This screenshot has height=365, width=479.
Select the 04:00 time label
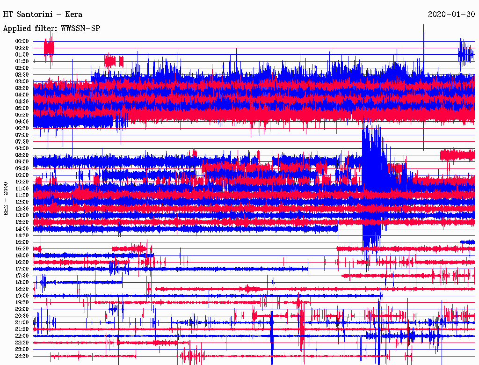pyautogui.click(x=22, y=95)
